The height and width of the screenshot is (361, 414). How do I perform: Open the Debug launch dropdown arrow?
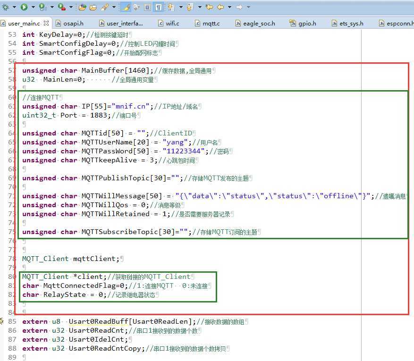tap(14, 7)
